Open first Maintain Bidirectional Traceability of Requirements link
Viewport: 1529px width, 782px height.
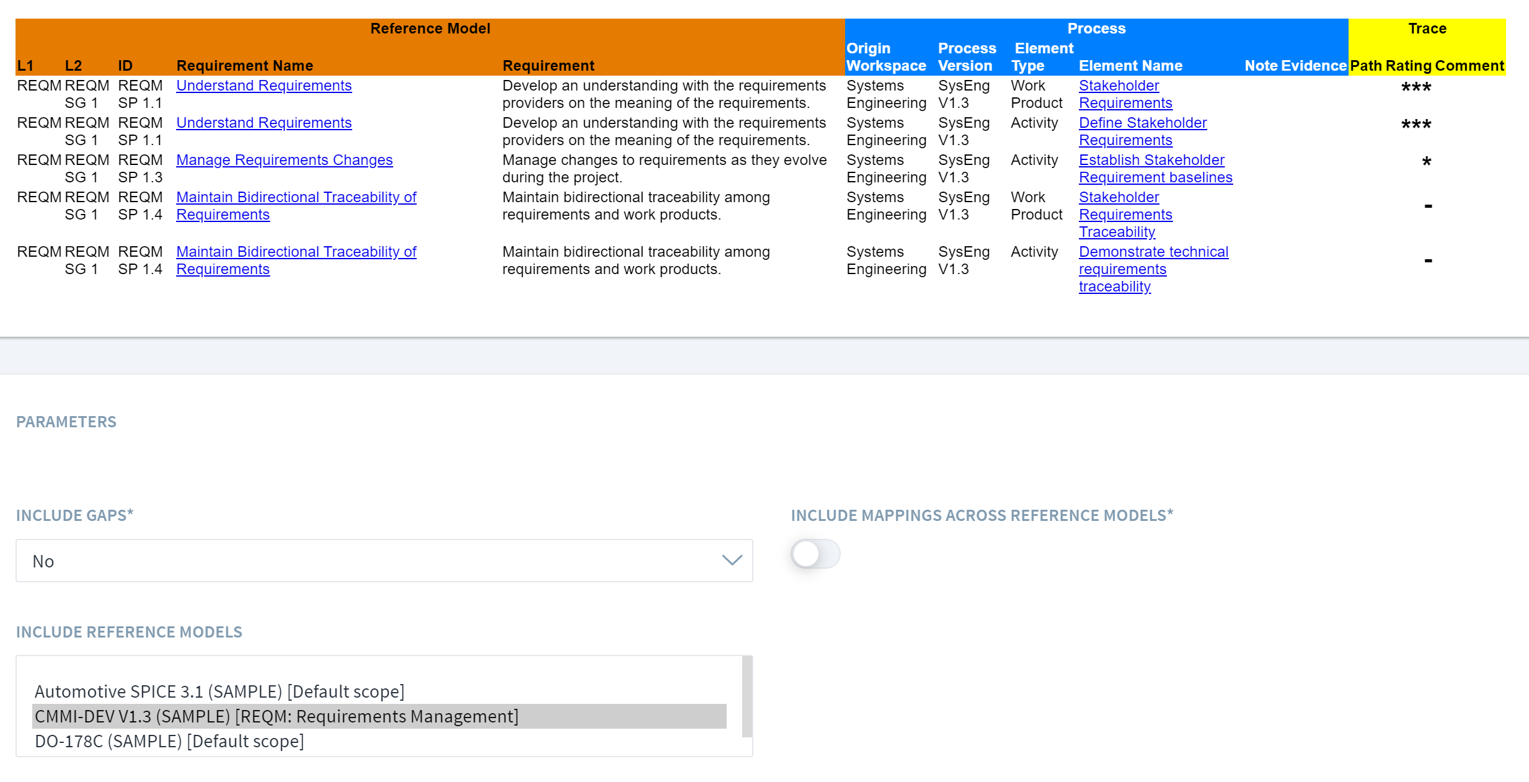(x=296, y=197)
